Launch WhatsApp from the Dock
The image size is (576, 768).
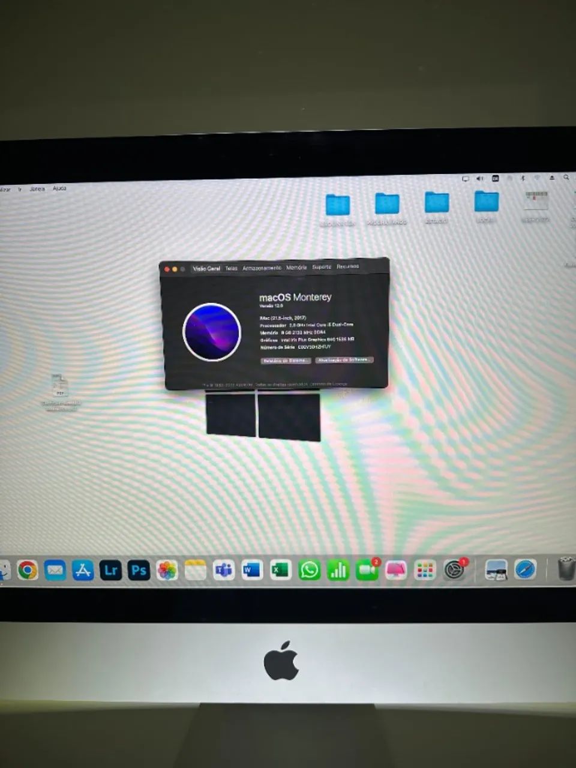coord(309,570)
